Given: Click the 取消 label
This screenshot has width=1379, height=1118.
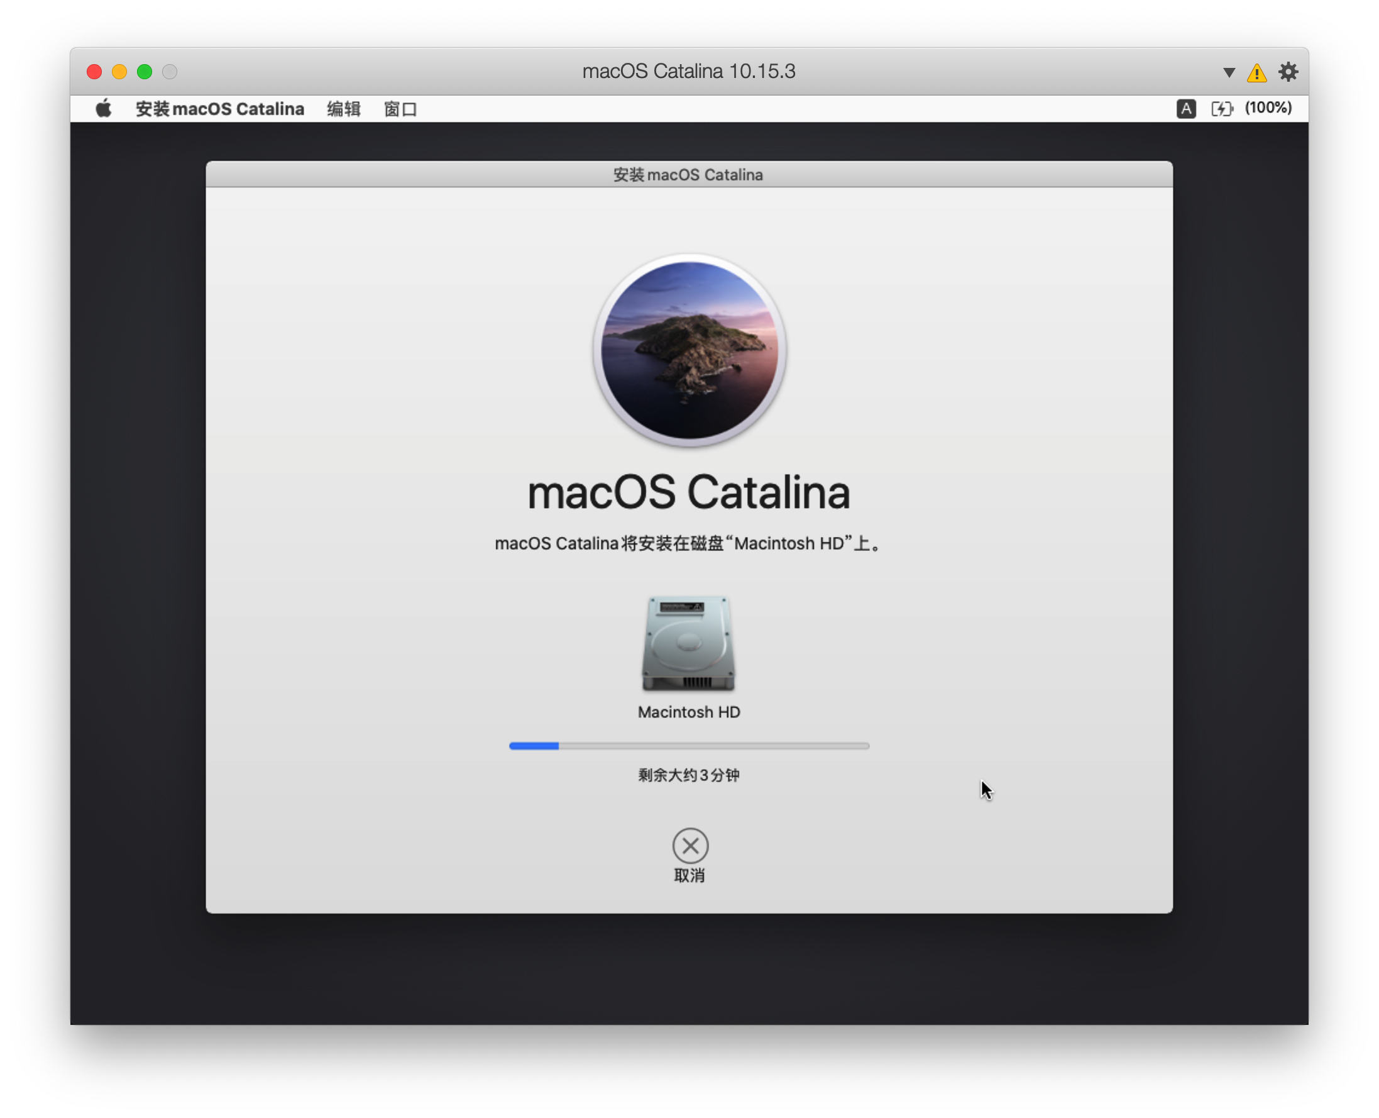Looking at the screenshot, I should pos(689,875).
